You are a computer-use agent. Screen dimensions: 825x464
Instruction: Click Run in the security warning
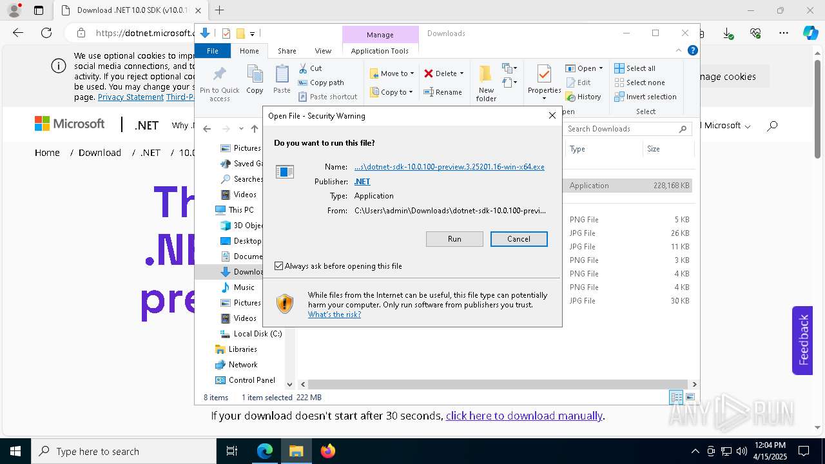click(454, 239)
